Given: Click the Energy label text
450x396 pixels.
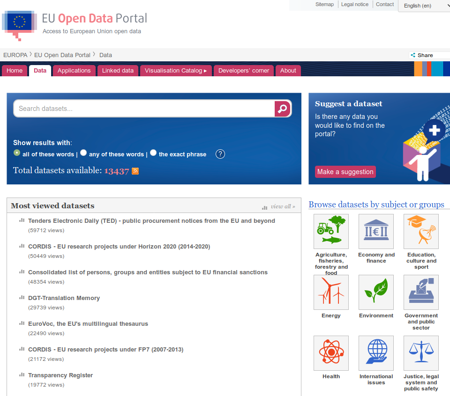Looking at the screenshot, I should coord(331,315).
